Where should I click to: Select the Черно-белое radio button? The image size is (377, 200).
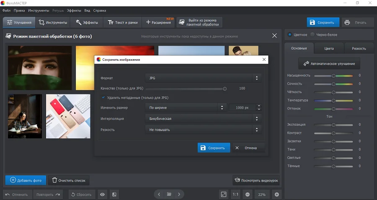[x=312, y=35]
